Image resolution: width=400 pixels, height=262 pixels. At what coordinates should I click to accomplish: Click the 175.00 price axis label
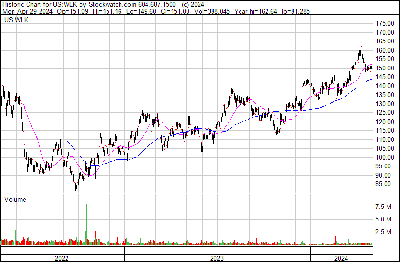[x=385, y=23]
